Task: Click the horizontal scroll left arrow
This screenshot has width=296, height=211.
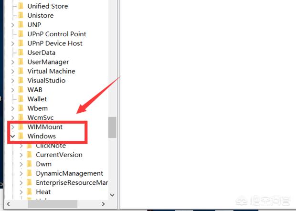Action: coord(8,204)
